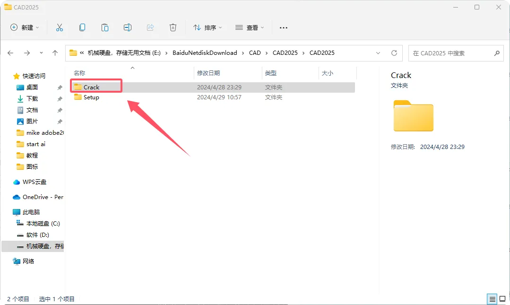The image size is (510, 305).
Task: Click the 机械硬盘 (E:) breadcrumb segment
Action: pos(124,53)
